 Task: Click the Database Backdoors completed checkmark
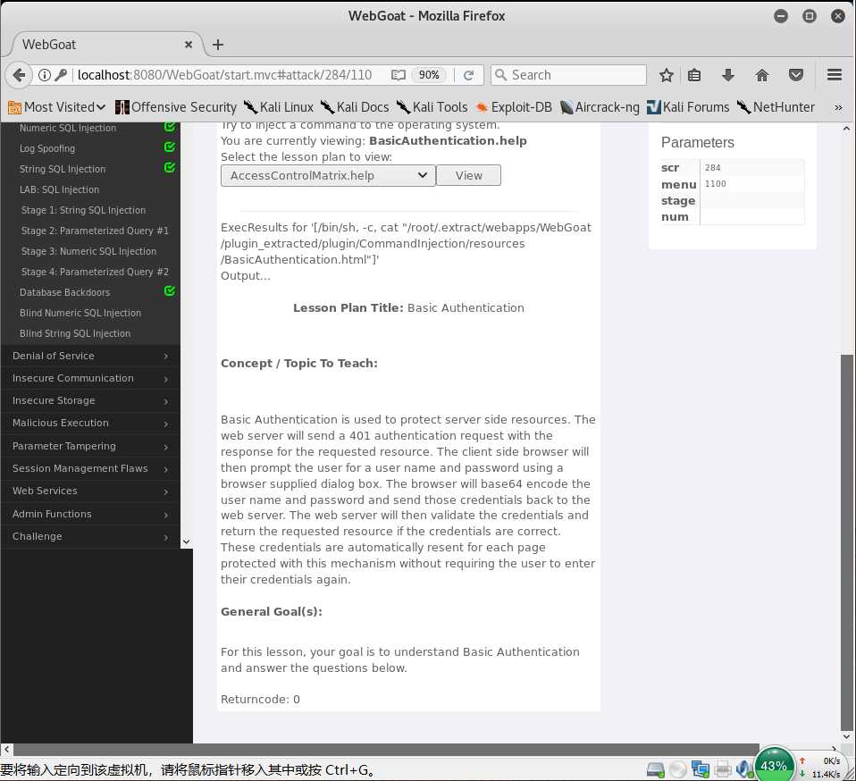click(170, 291)
